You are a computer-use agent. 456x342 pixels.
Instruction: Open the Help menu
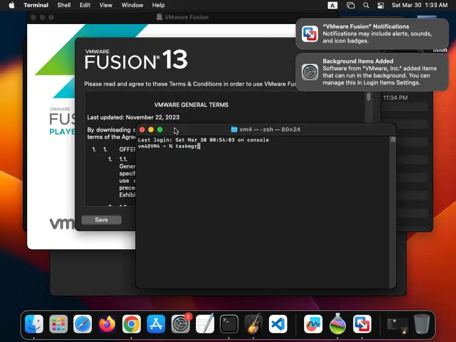(x=159, y=5)
